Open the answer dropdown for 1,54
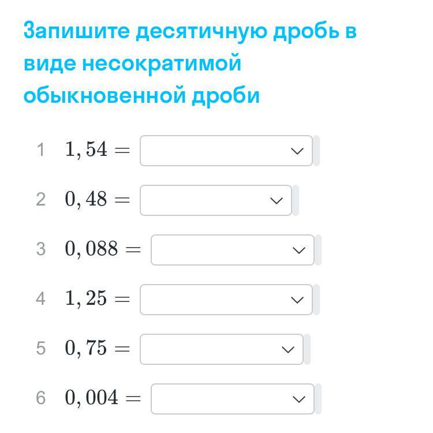The image size is (433, 433). [x=226, y=151]
